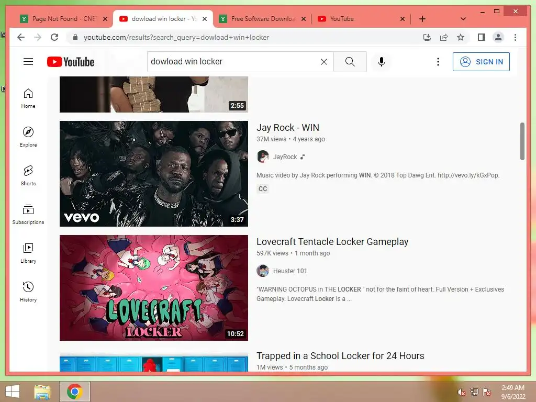Open Lovecraft Tentacle Locker Gameplay title
This screenshot has height=402, width=536.
pos(332,242)
